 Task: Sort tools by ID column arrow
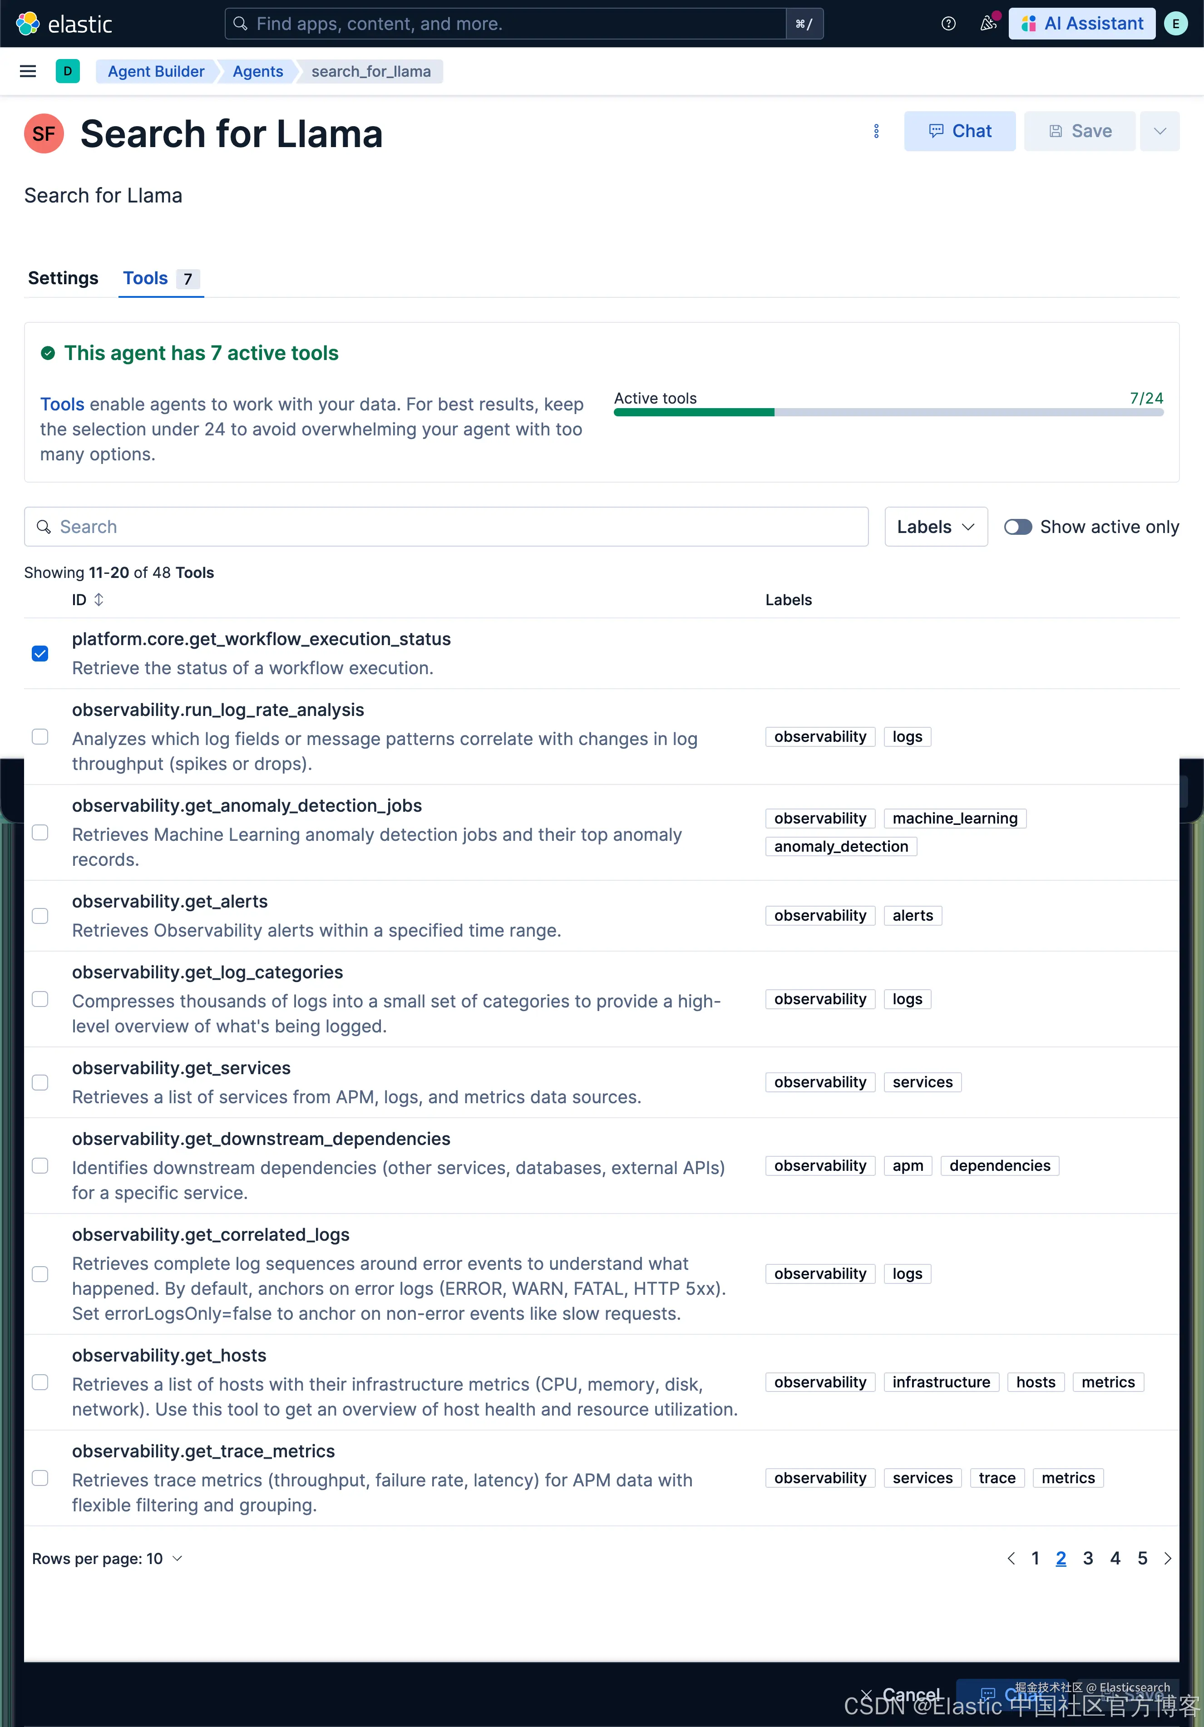click(x=99, y=599)
